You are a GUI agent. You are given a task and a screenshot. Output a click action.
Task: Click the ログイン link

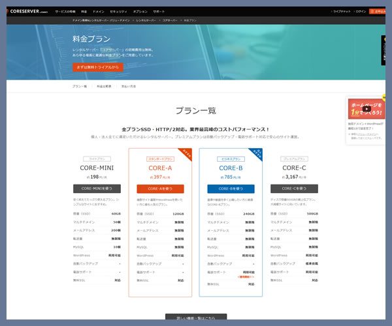361,12
